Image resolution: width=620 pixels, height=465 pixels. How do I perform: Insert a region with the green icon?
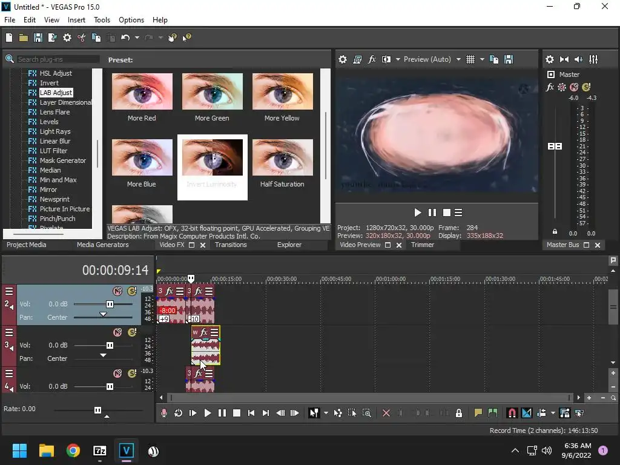click(x=493, y=413)
